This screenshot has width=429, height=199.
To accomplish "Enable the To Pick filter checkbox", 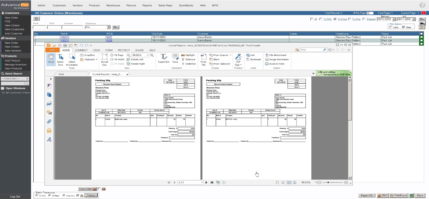I will point(321,19).
